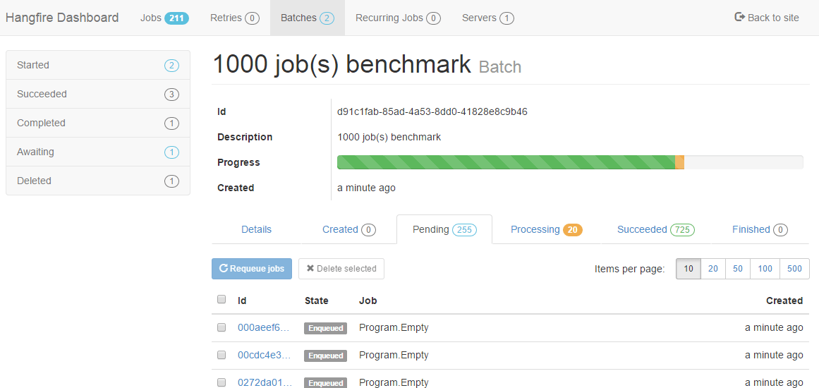Image resolution: width=819 pixels, height=388 pixels.
Task: Switch to the Processing tab
Action: coord(546,229)
